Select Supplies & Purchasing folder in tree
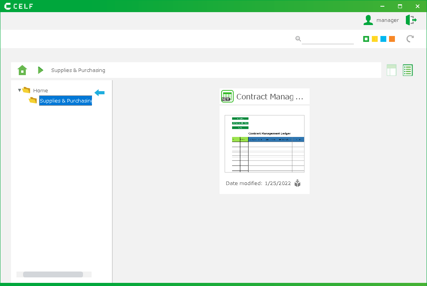 point(65,101)
